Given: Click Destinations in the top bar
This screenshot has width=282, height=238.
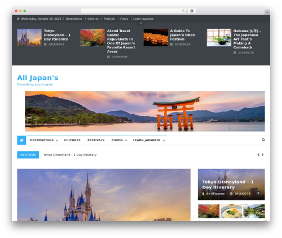Looking at the screenshot, I should pyautogui.click(x=74, y=19).
